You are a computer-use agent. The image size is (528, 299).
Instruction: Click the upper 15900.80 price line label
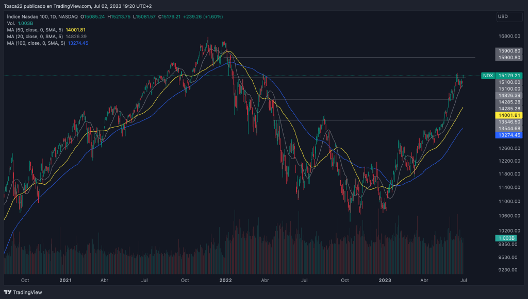click(509, 51)
